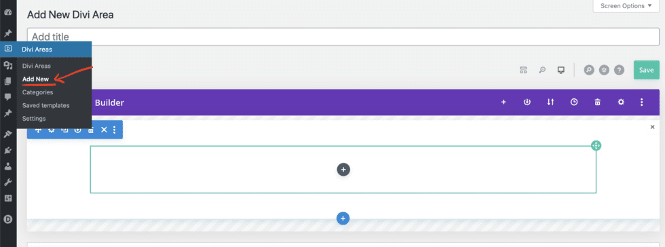Click the Add title input field
This screenshot has width=665, height=247.
pos(343,37)
